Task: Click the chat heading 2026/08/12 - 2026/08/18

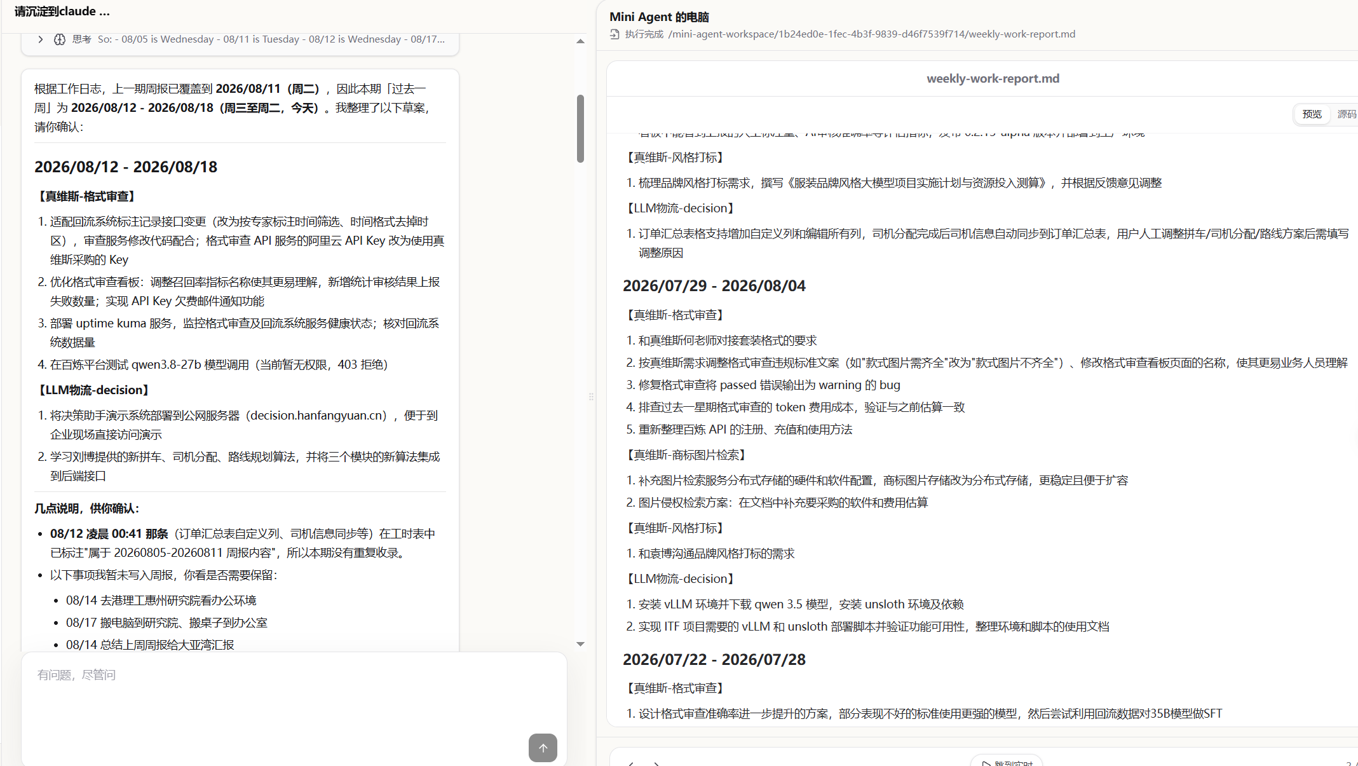Action: pyautogui.click(x=126, y=167)
